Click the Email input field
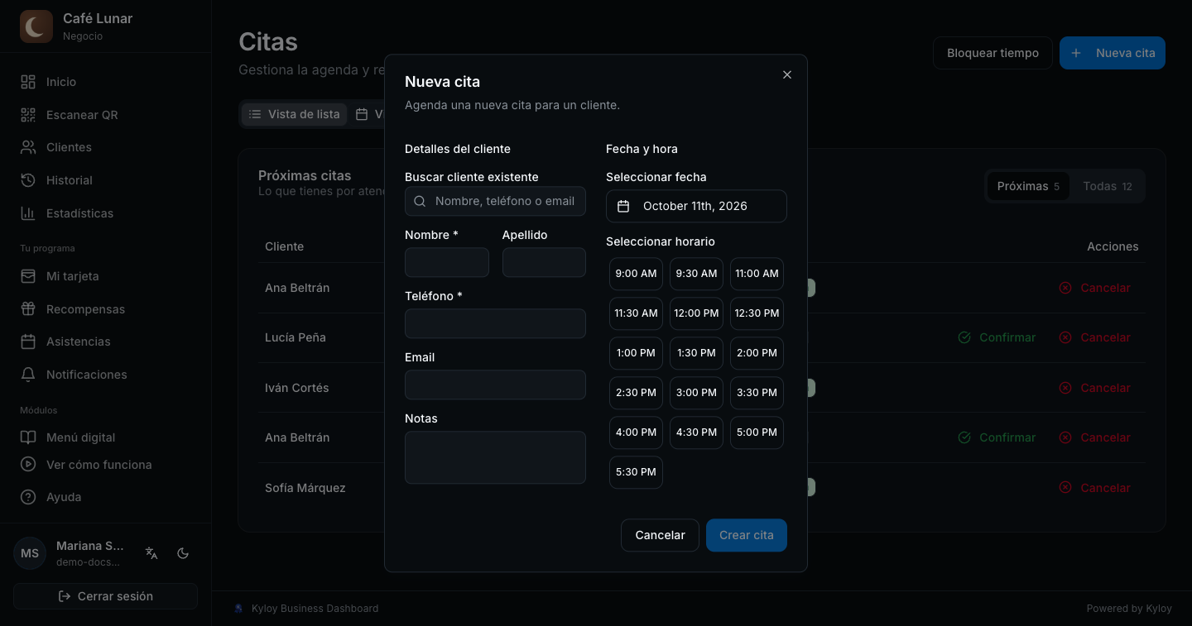This screenshot has width=1192, height=626. click(495, 385)
